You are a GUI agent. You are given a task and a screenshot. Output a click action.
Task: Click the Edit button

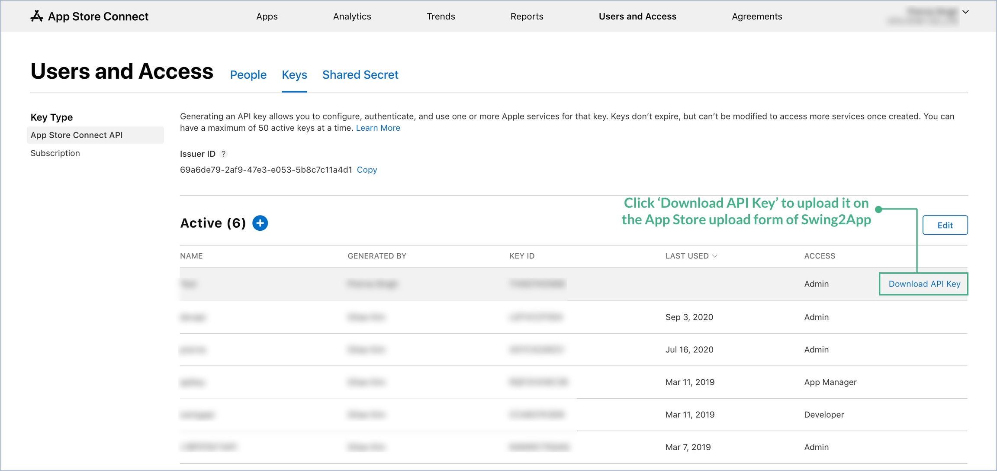945,225
